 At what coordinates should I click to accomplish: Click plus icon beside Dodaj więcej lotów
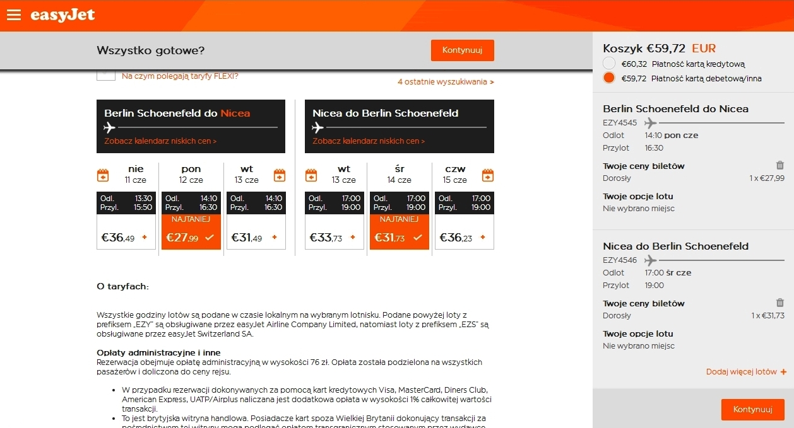783,372
